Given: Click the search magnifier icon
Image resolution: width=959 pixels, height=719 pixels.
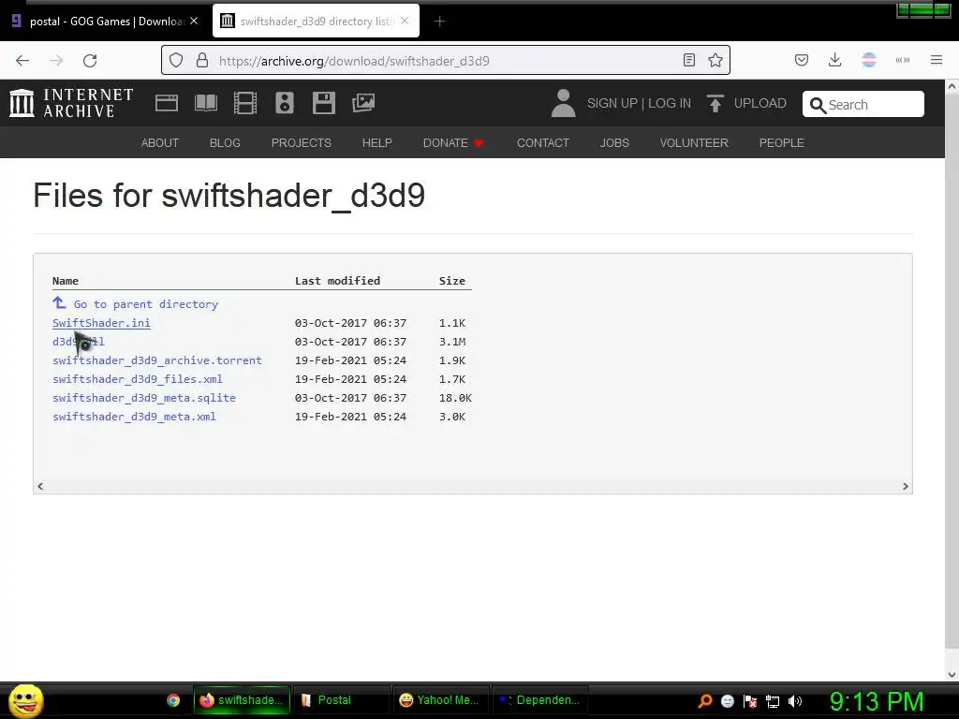Looking at the screenshot, I should point(818,105).
